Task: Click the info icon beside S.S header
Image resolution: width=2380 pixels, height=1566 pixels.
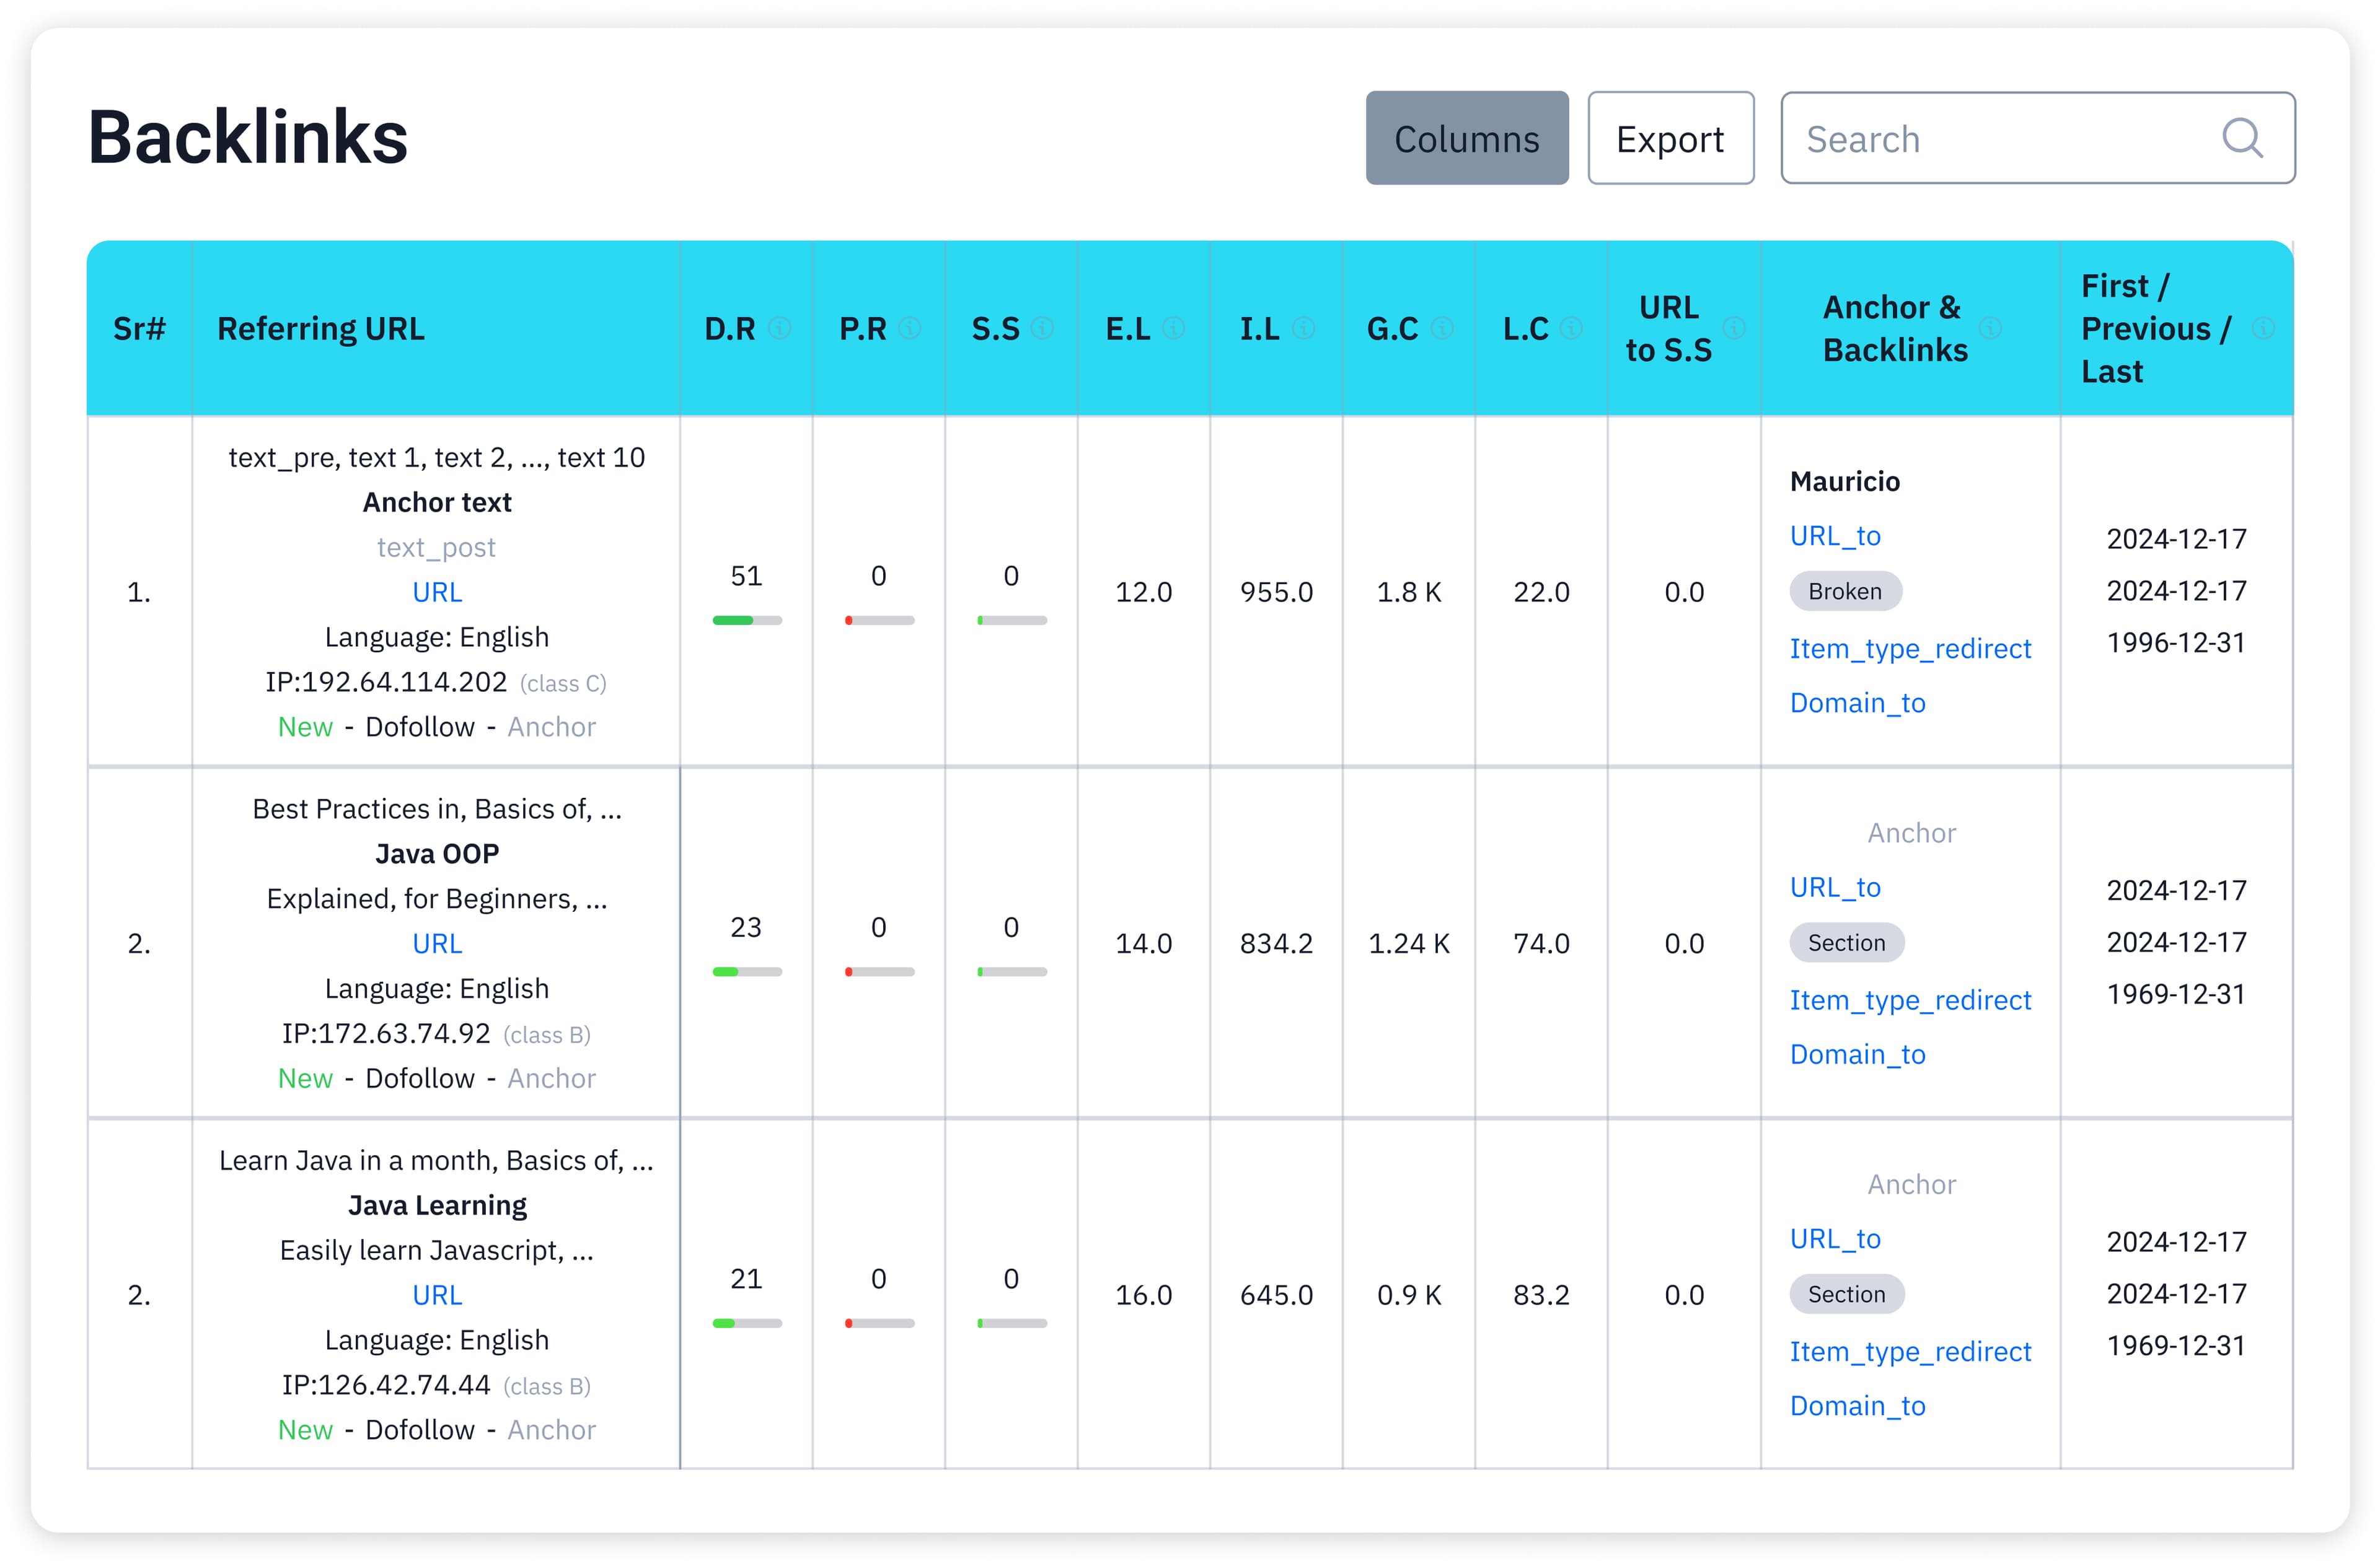Action: [x=1042, y=328]
